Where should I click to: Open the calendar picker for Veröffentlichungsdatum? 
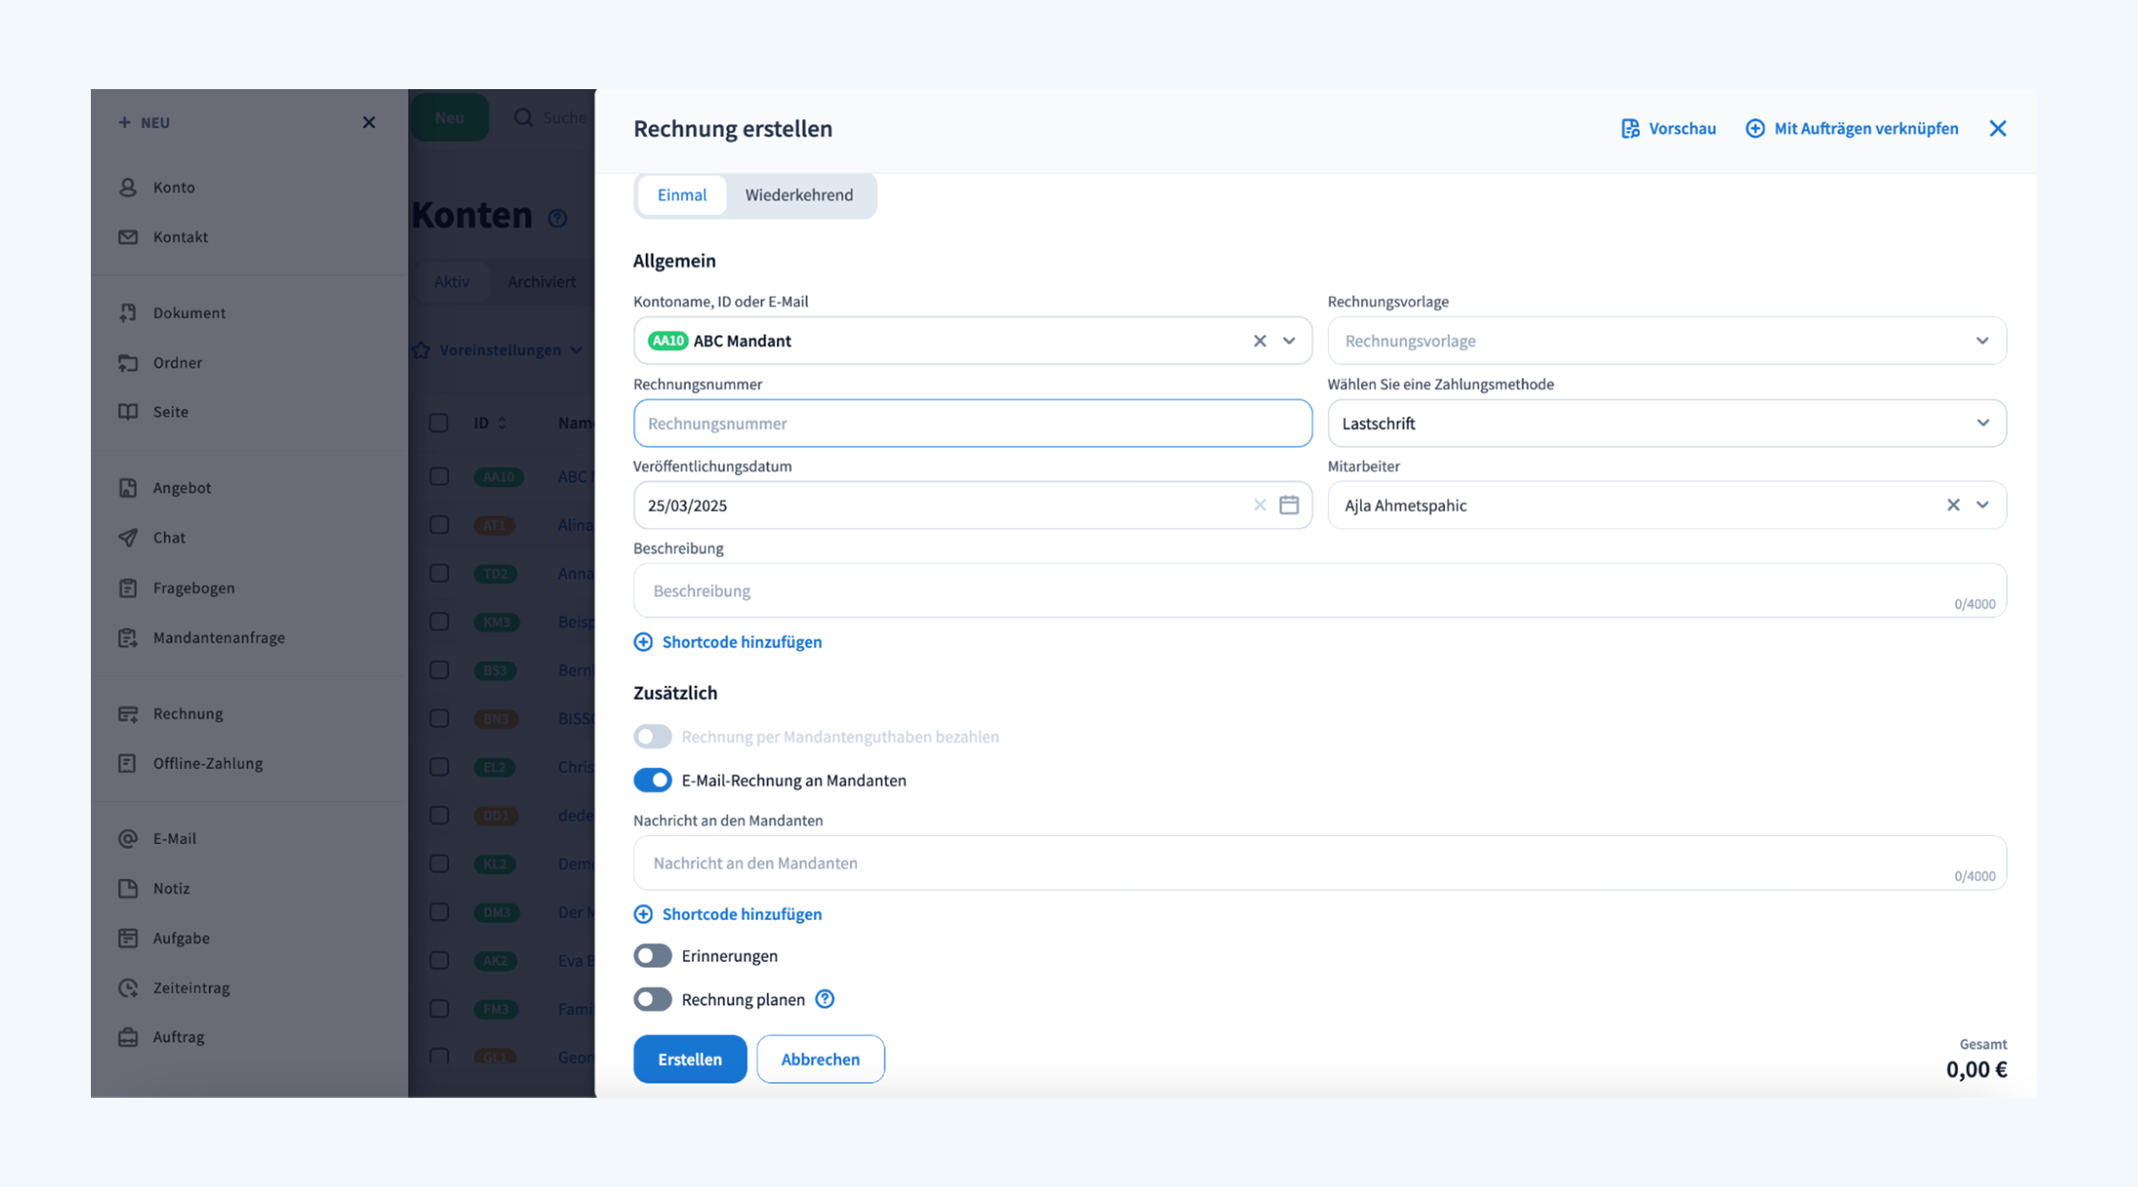tap(1289, 505)
